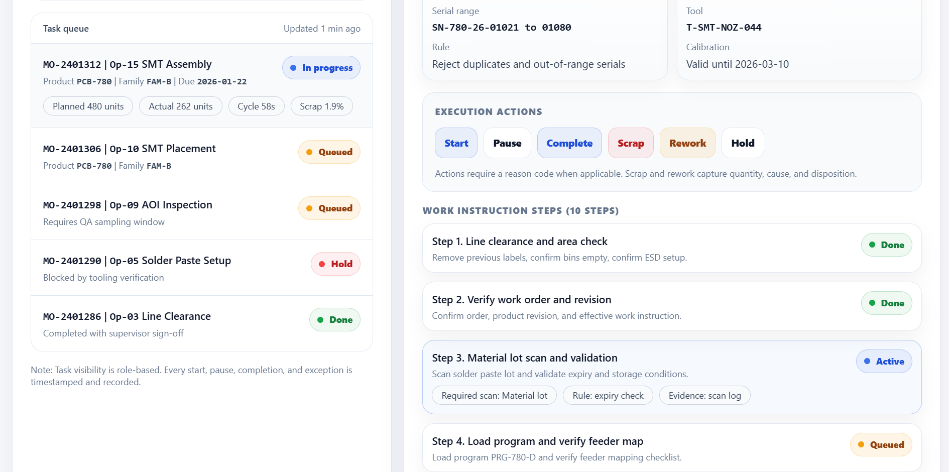Click Done badge on Step 1

(x=886, y=245)
